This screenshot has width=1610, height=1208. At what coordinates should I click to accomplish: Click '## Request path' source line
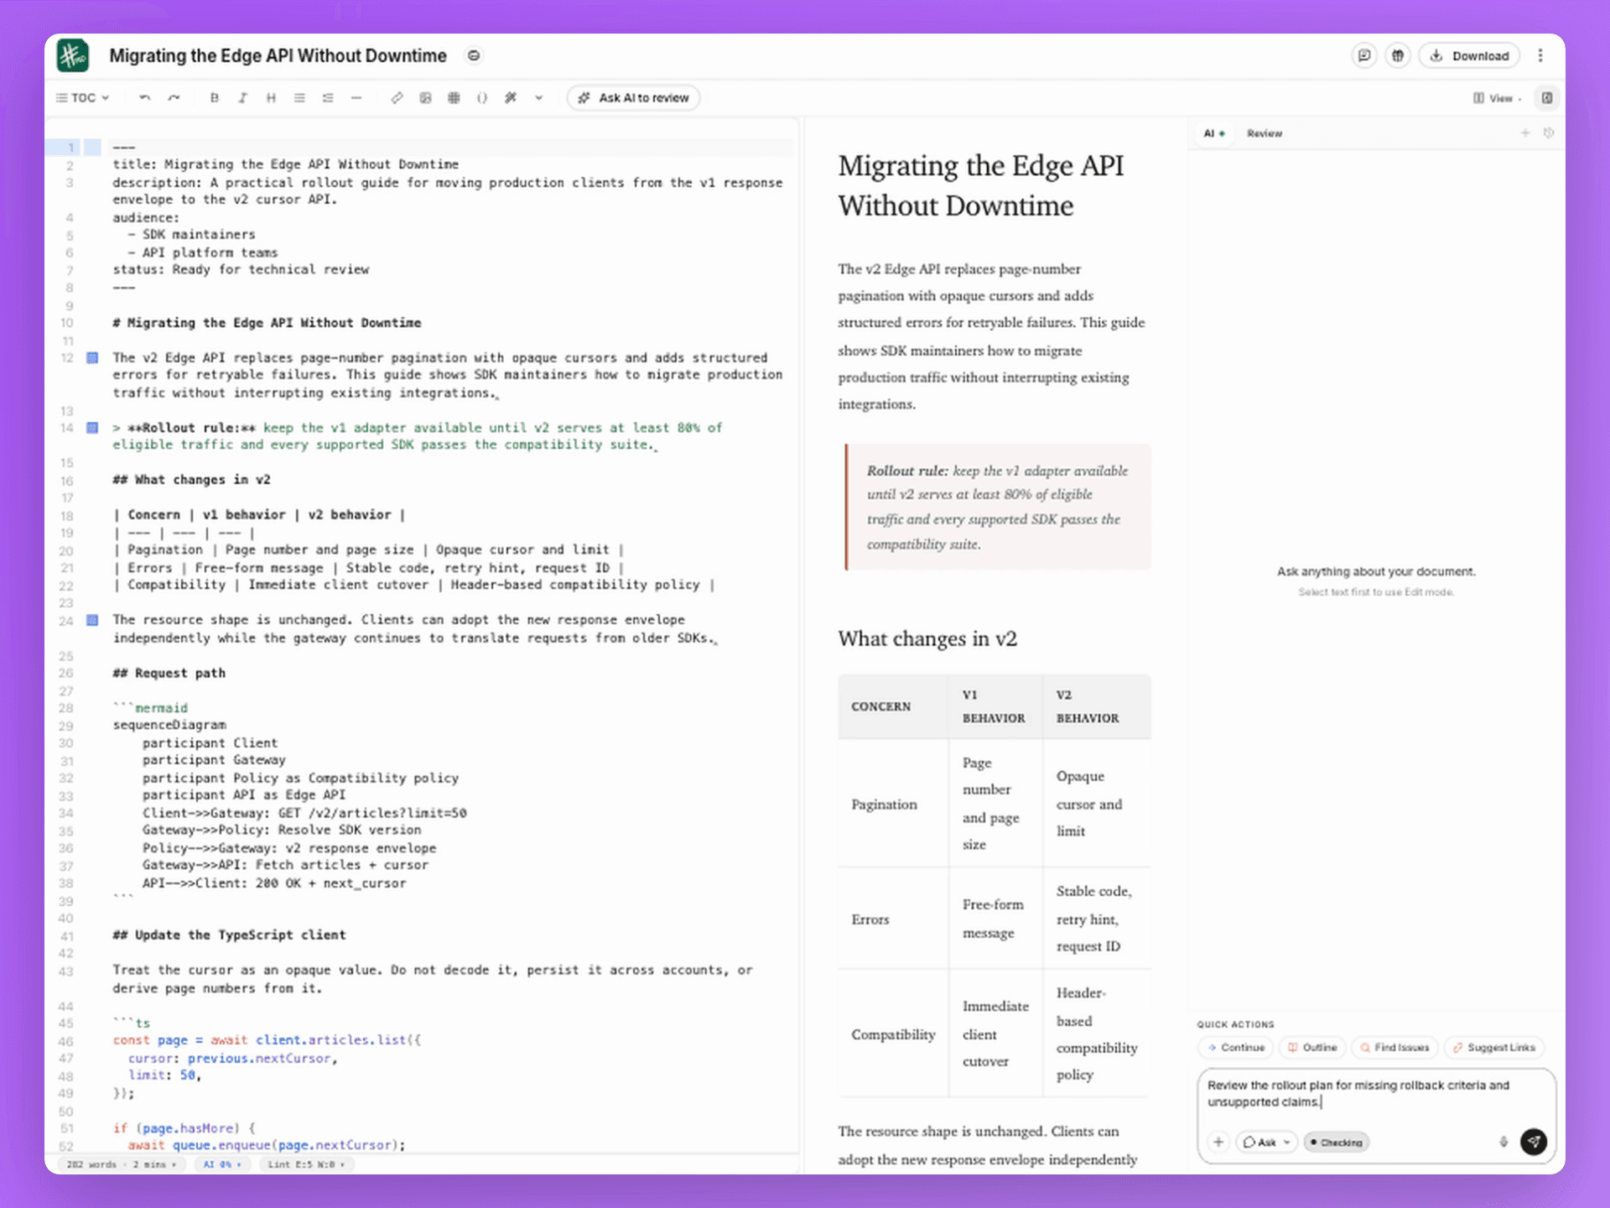coord(169,673)
